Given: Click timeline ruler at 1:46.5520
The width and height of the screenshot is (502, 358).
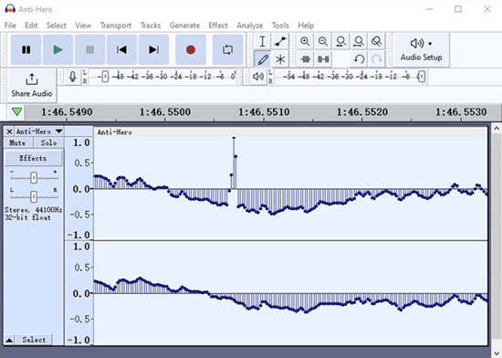Looking at the screenshot, I should (362, 112).
